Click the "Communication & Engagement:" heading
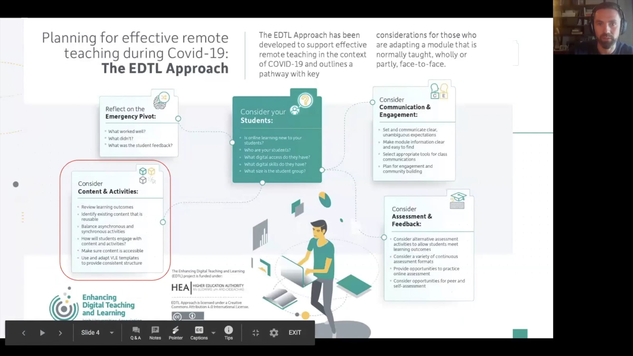Image resolution: width=633 pixels, height=356 pixels. point(405,111)
